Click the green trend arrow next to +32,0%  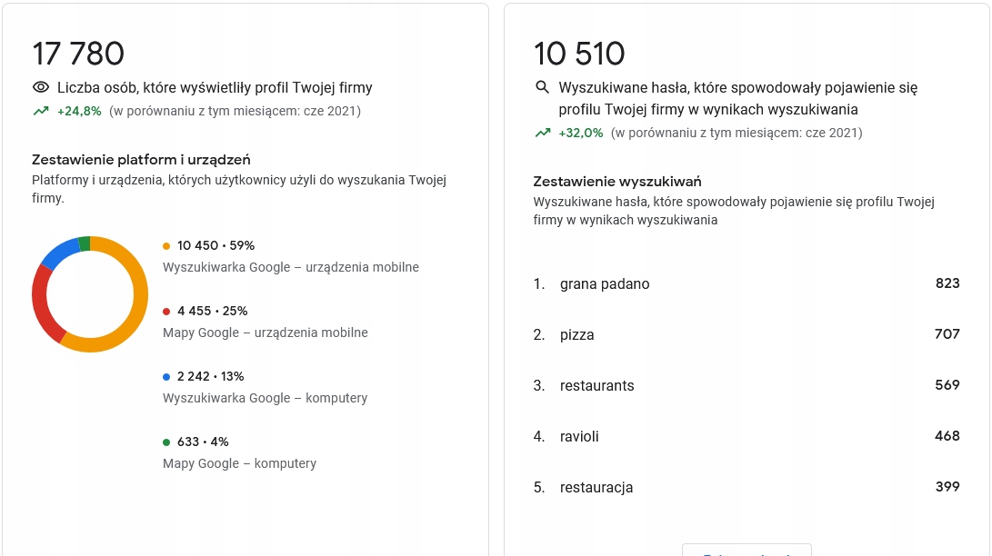(543, 134)
